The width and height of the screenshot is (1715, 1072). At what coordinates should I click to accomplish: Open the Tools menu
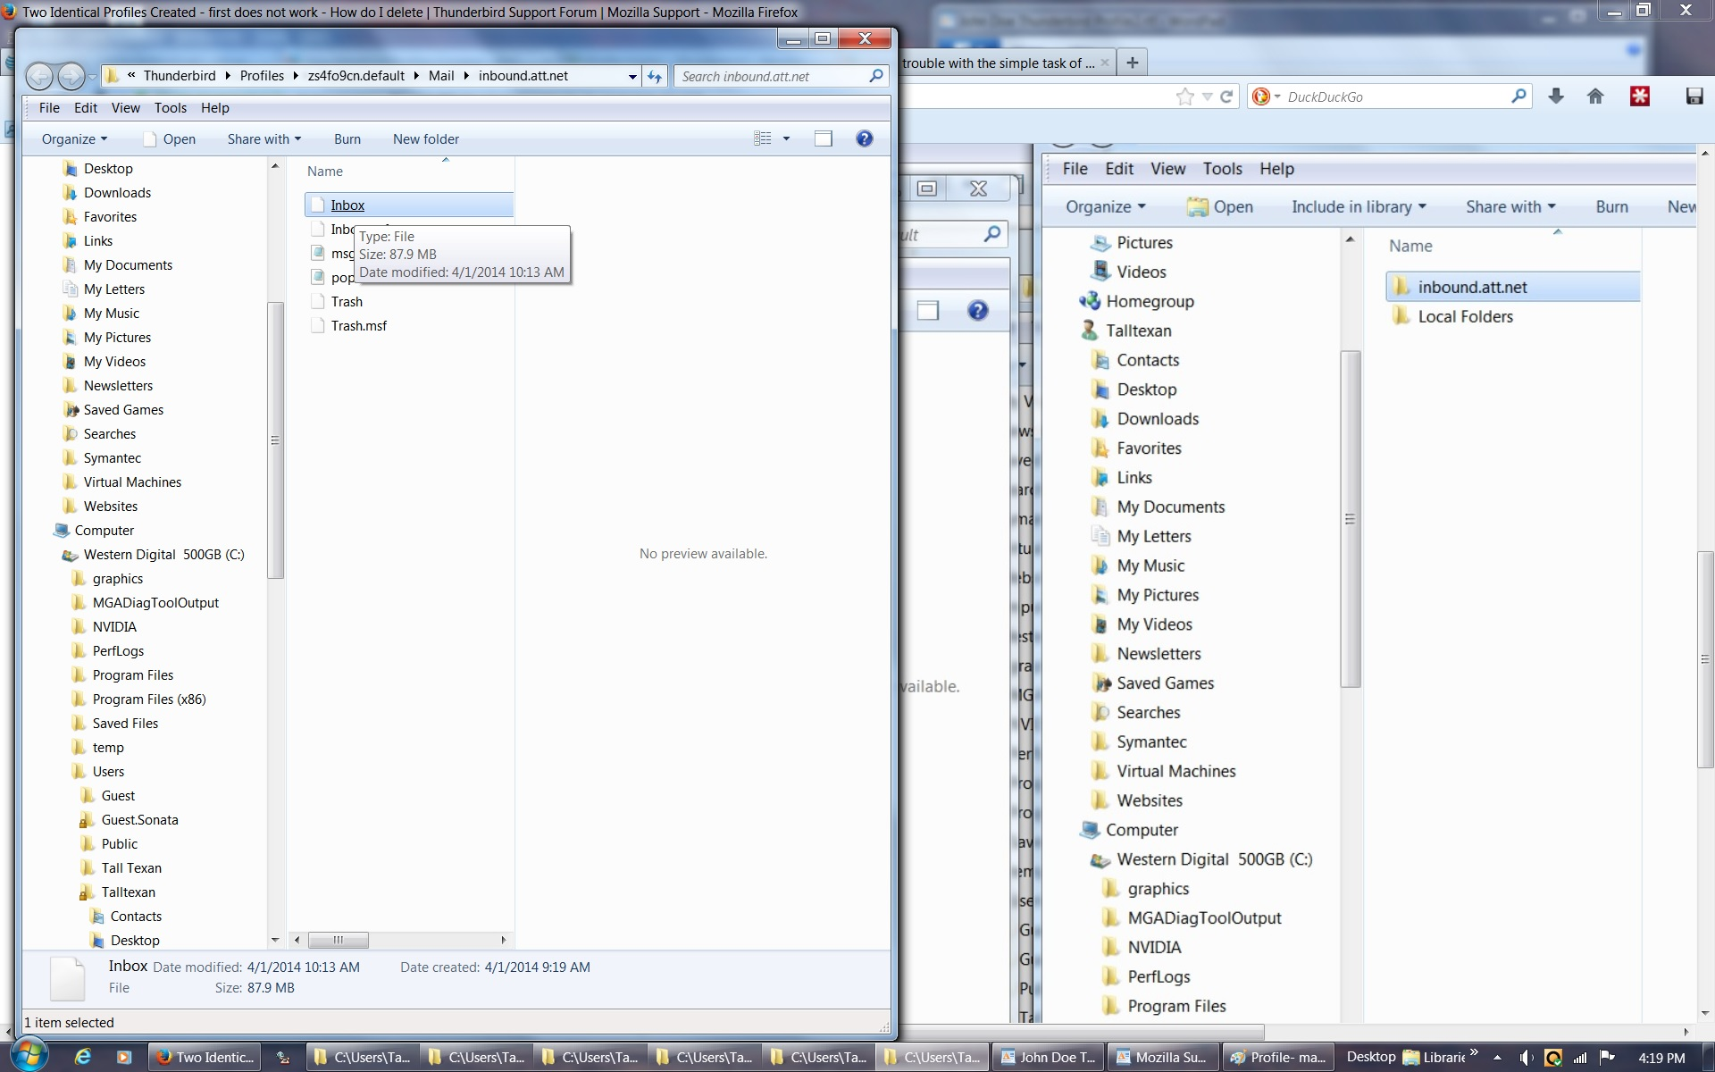pyautogui.click(x=170, y=108)
